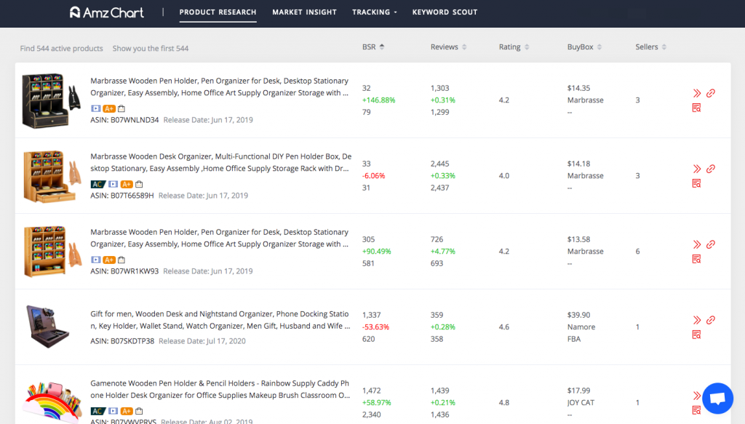Click the AmzChart logo
Image resolution: width=745 pixels, height=424 pixels.
[x=106, y=12]
